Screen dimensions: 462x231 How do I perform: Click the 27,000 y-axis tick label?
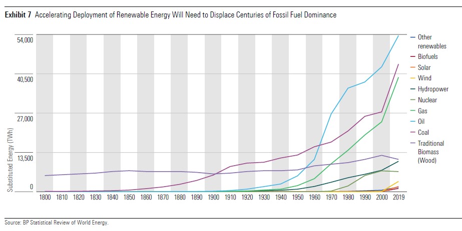click(25, 119)
